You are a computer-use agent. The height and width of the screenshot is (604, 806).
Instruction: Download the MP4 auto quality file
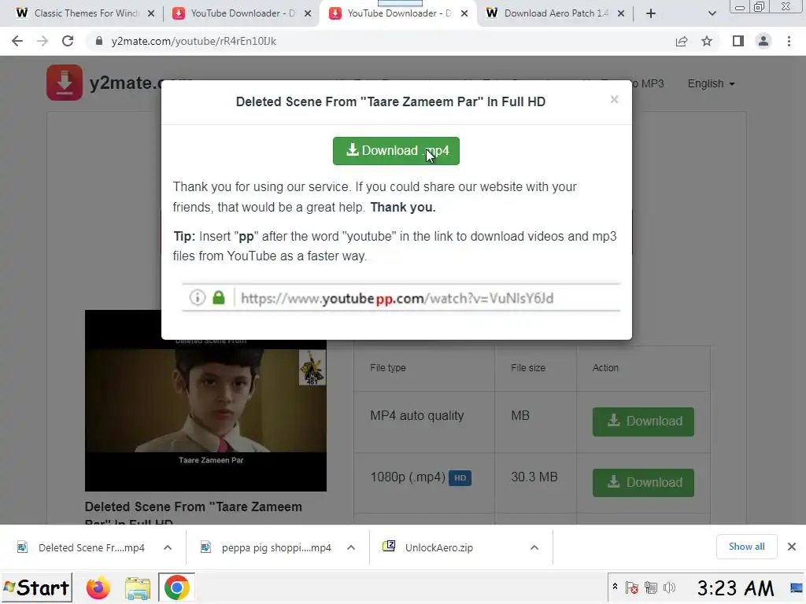643,422
